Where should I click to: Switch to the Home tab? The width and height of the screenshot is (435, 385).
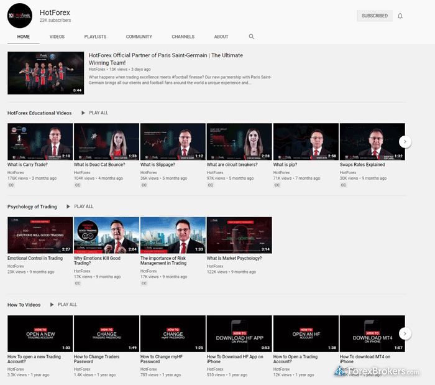[x=24, y=37]
